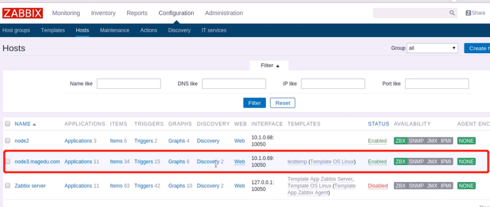Click IPMI availability badge for Zabbix server
Image resolution: width=490 pixels, height=207 pixels.
point(446,186)
